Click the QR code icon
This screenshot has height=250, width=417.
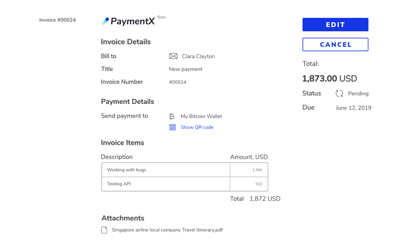tap(172, 127)
